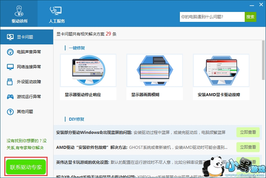Select the 电脑声音异常 gauge icon
The image size is (266, 178).
[10, 52]
